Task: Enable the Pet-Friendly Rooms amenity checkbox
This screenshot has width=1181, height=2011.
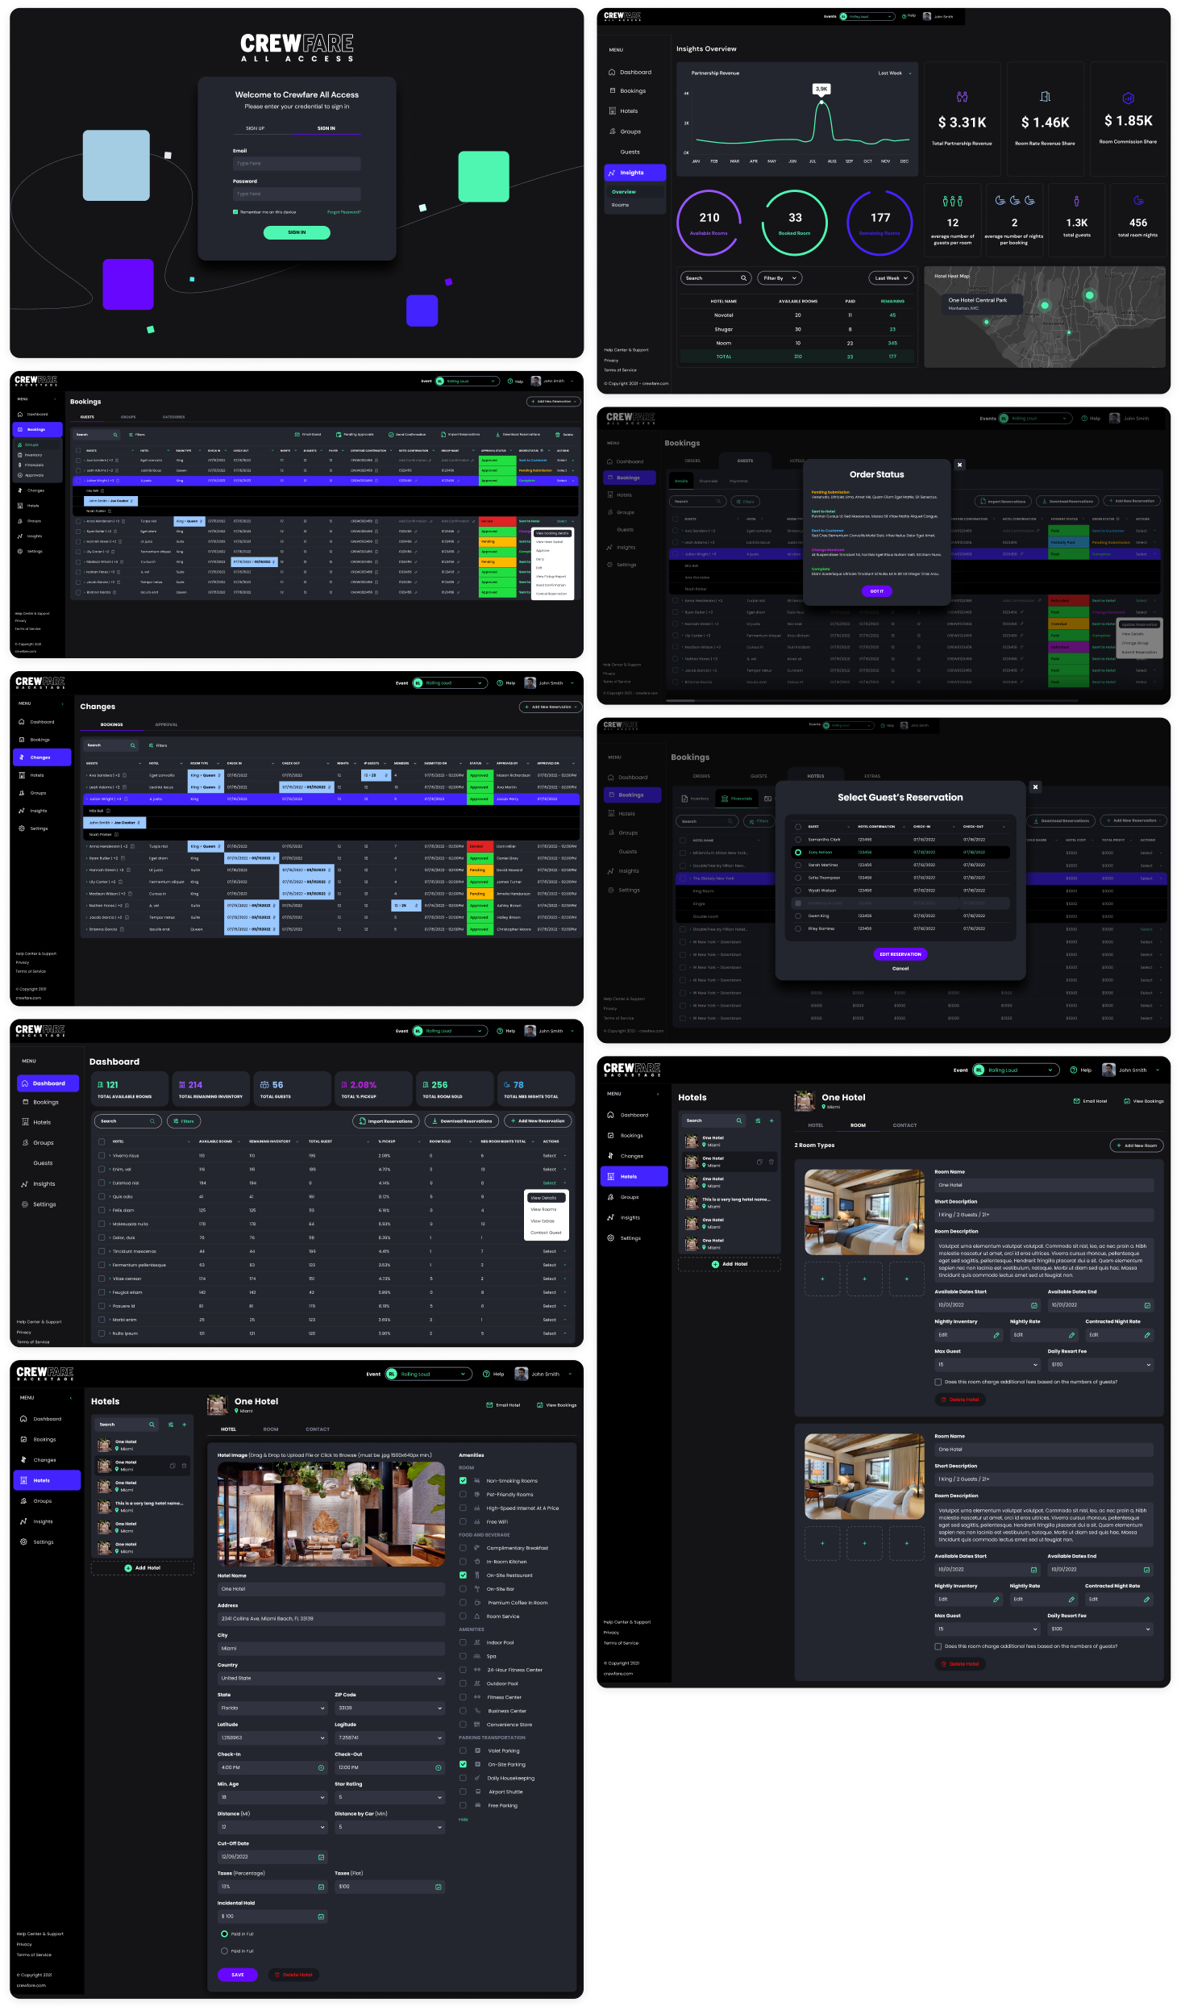Action: pyautogui.click(x=463, y=1494)
